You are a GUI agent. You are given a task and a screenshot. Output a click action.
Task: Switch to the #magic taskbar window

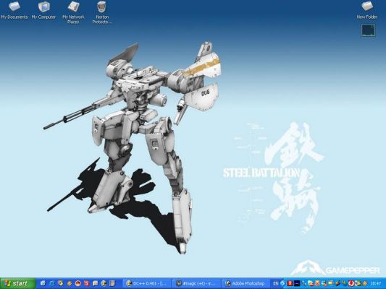click(x=196, y=284)
